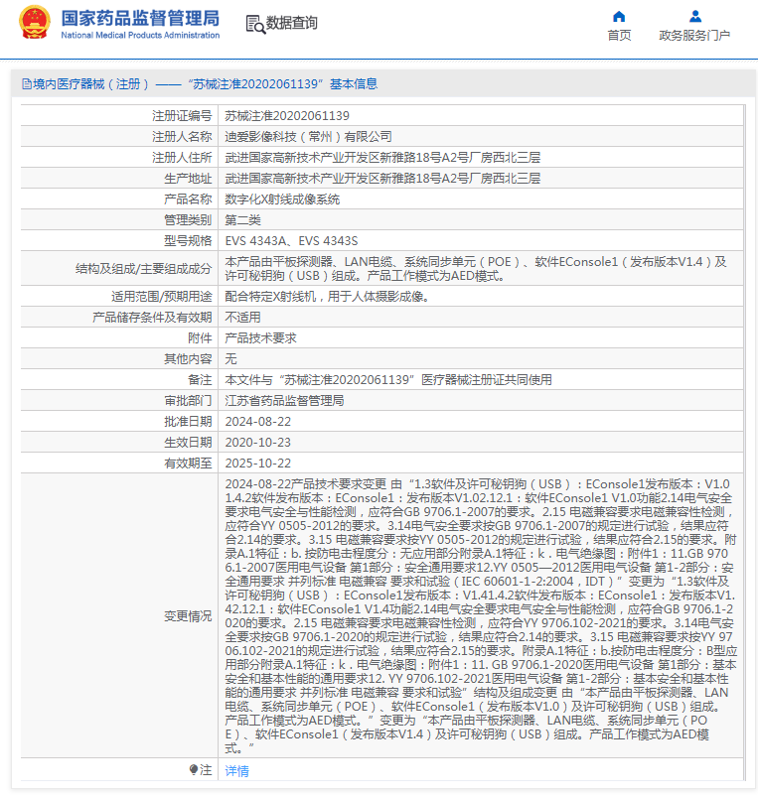Select model value EVS 4343A、EVS 4343S

click(291, 241)
